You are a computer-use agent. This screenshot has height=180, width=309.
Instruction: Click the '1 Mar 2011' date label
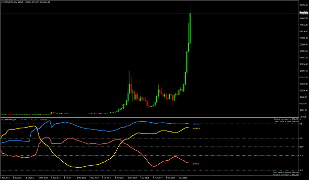click(x=5, y=178)
